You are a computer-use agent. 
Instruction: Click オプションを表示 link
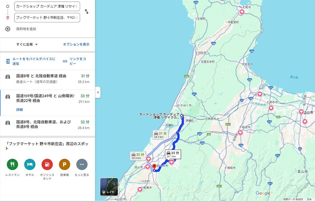coord(76,44)
